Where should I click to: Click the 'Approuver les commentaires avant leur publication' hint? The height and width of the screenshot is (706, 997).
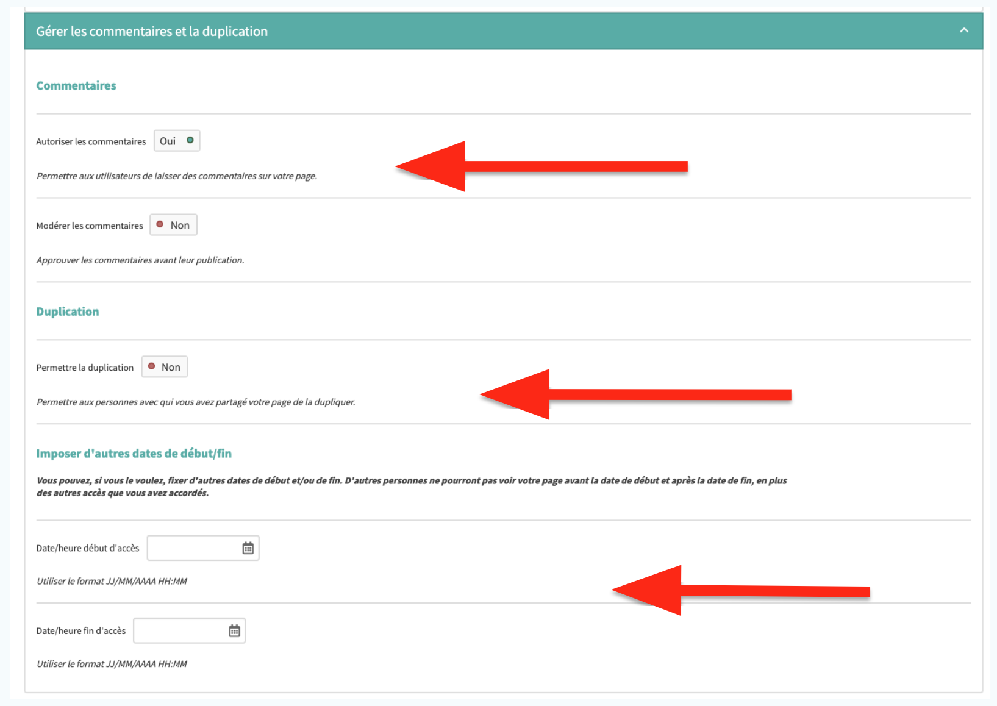[140, 260]
